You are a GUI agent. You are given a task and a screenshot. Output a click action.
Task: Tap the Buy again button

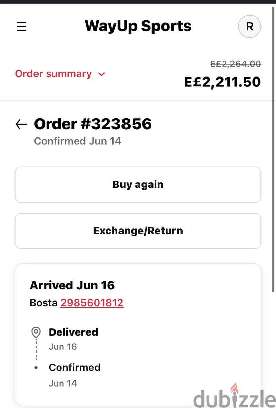[138, 184]
